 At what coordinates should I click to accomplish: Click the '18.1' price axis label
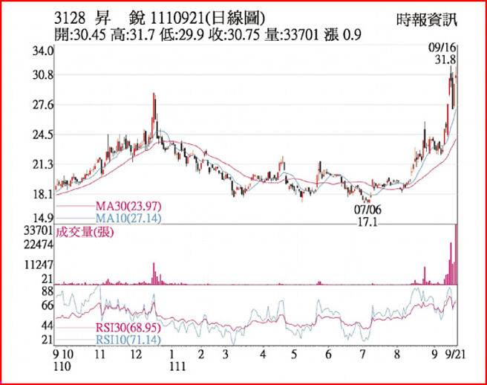coord(43,195)
